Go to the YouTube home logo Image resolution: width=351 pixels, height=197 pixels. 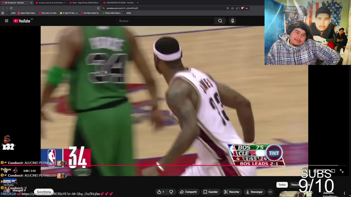(x=22, y=21)
